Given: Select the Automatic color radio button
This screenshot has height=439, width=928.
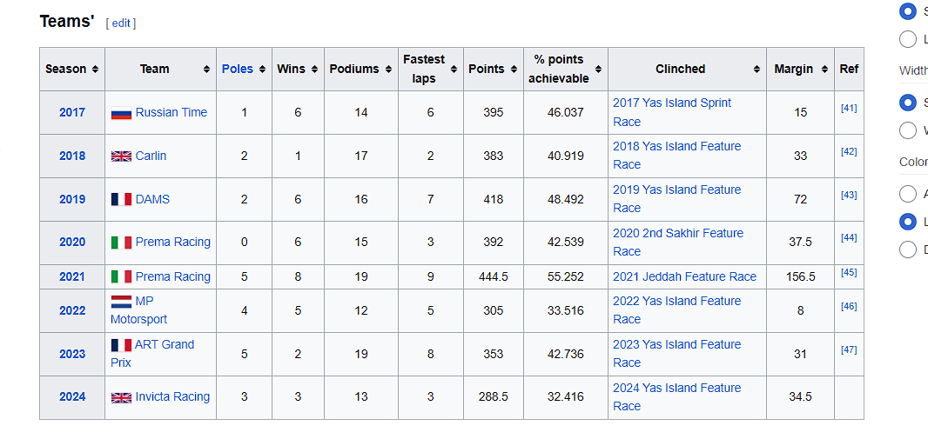Looking at the screenshot, I should point(907,194).
